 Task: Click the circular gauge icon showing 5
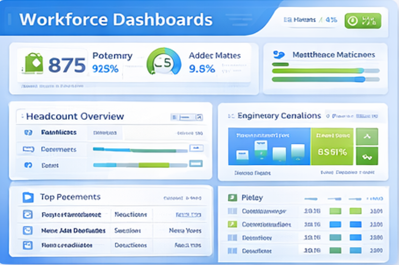point(164,64)
